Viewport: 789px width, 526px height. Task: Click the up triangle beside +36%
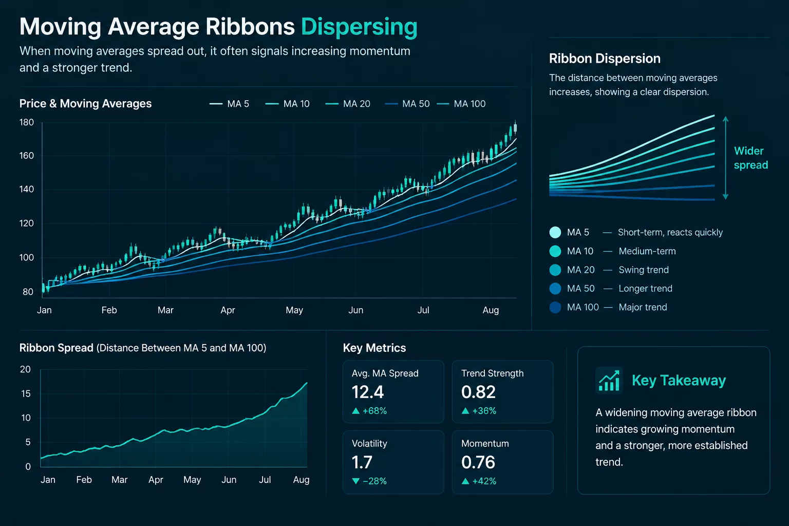465,411
